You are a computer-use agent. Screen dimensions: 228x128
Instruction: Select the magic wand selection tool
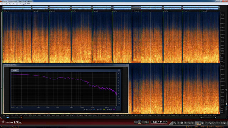[x=217, y=123]
